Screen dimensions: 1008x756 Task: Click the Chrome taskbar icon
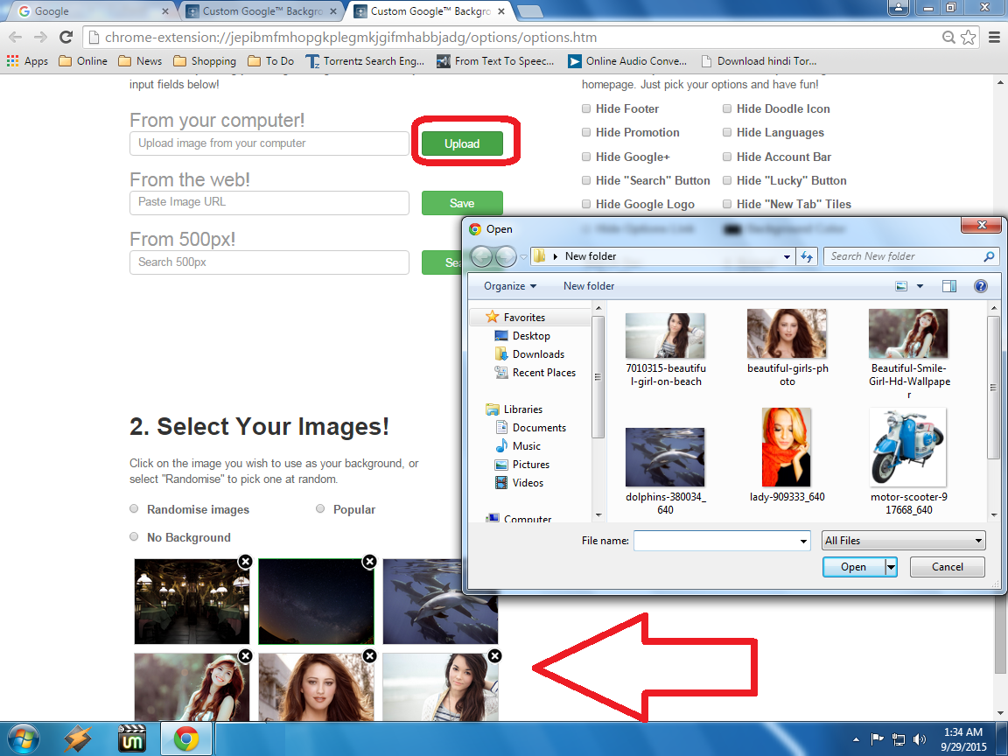coord(185,738)
